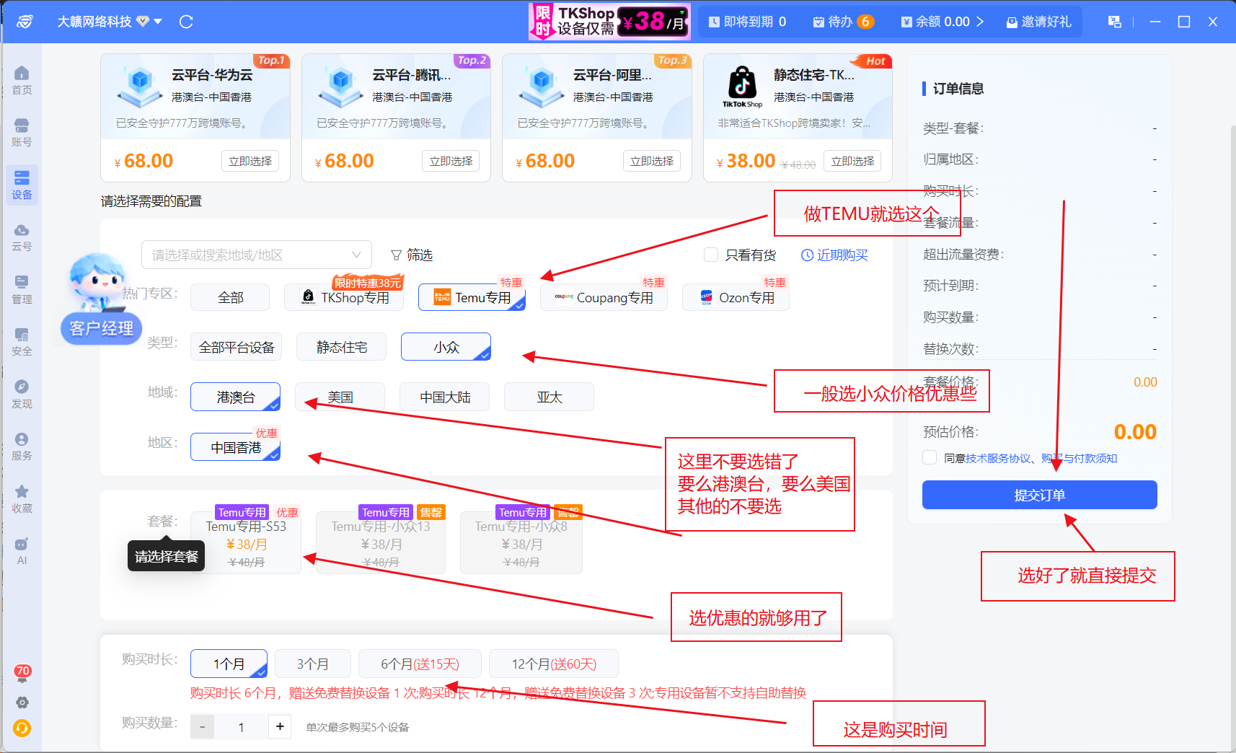Click the screen switch icon in title bar
Viewport: 1236px width, 753px height.
[1115, 22]
